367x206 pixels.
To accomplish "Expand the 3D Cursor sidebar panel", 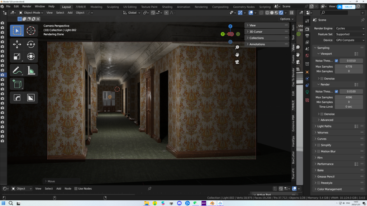I will [x=267, y=31].
